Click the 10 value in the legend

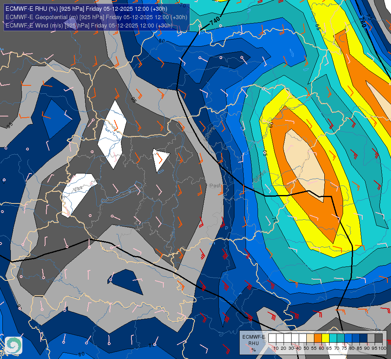click(276, 348)
